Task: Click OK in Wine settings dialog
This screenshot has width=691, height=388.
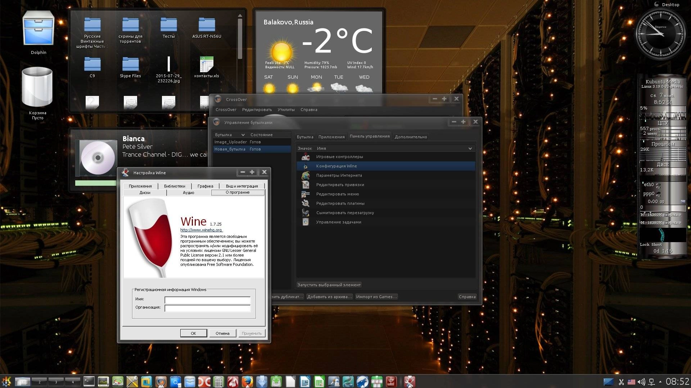Action: pyautogui.click(x=193, y=333)
